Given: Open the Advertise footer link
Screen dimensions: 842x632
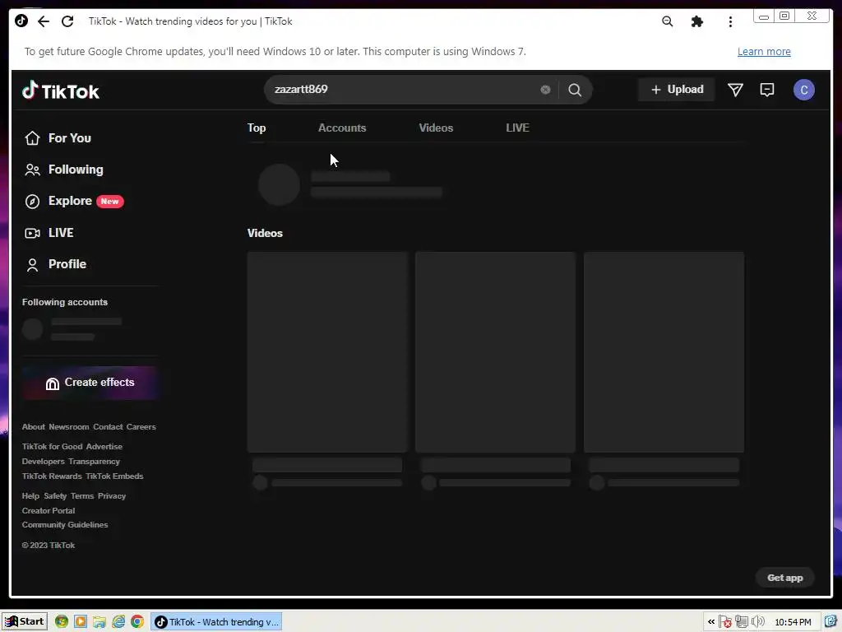Looking at the screenshot, I should [104, 447].
